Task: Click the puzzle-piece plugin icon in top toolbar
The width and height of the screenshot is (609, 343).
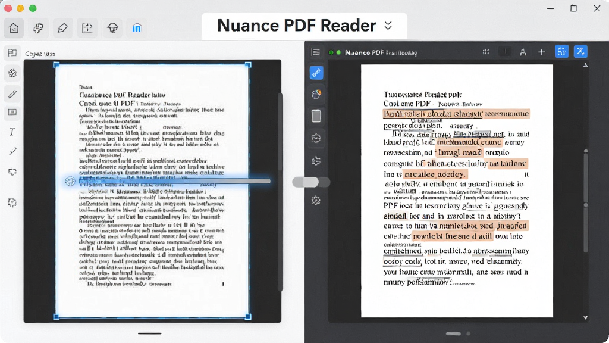Action: (x=38, y=28)
